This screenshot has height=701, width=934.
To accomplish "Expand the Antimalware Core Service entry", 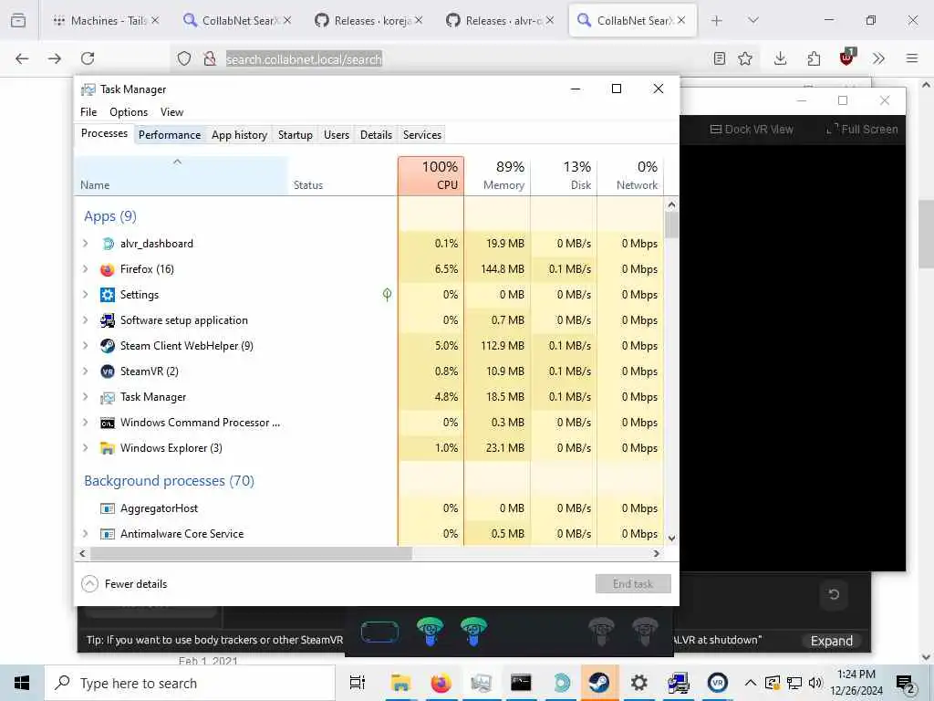I will tap(85, 533).
